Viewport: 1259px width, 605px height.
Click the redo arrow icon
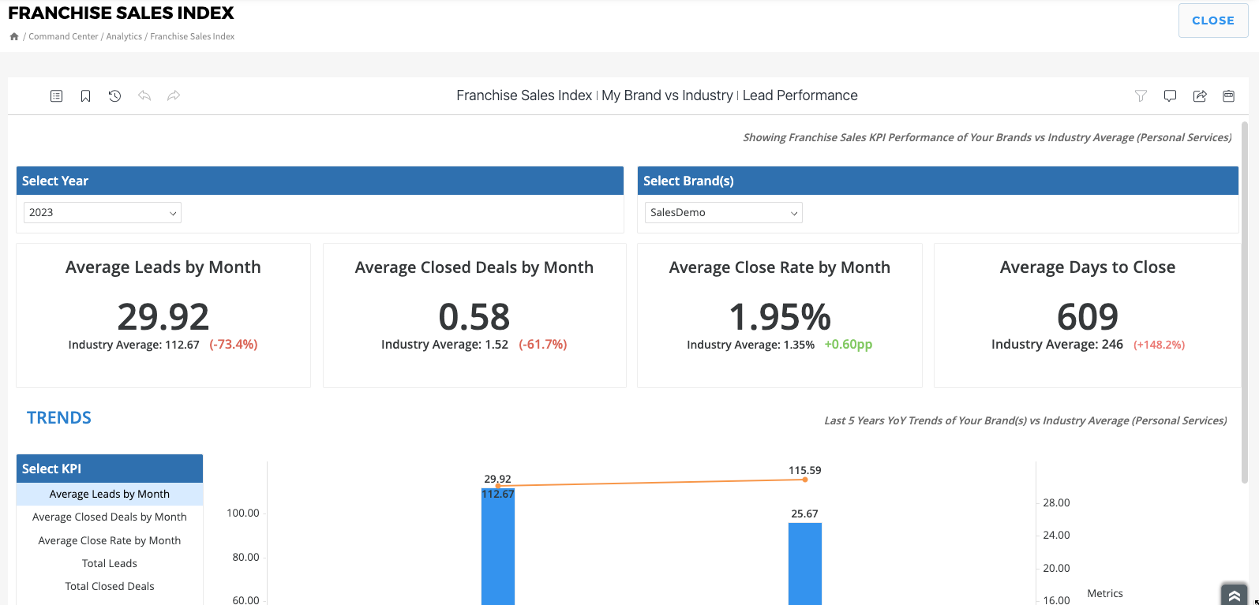tap(174, 96)
